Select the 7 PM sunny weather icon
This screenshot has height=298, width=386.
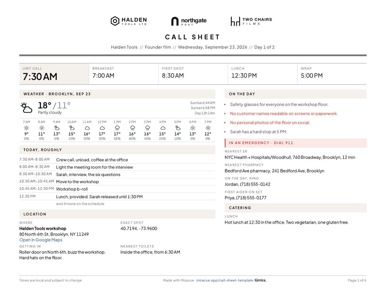pyautogui.click(x=208, y=128)
